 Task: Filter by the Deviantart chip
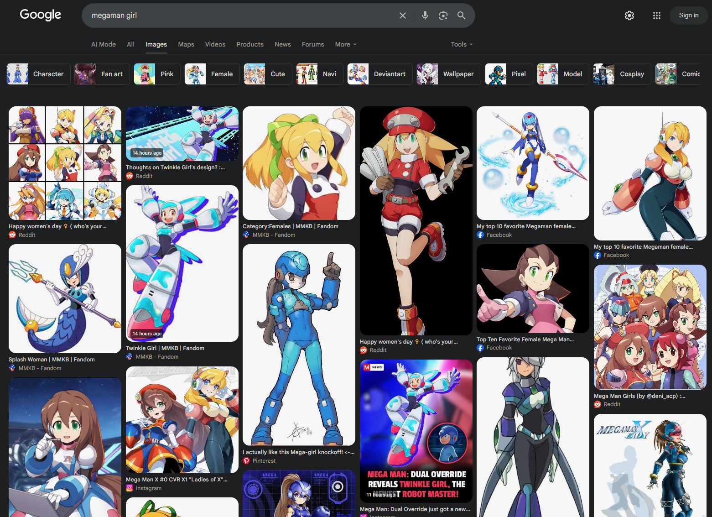380,74
